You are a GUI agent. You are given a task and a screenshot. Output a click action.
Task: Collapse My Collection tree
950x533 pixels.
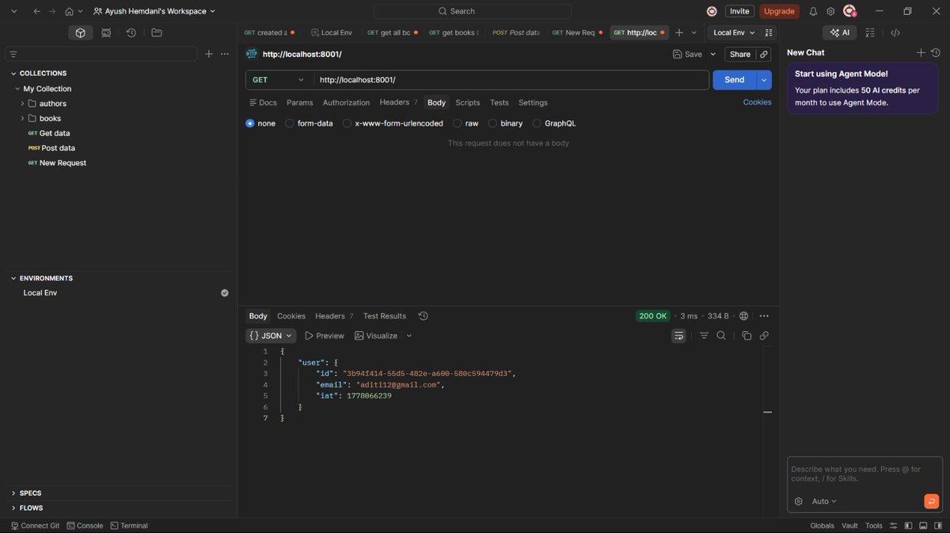17,89
